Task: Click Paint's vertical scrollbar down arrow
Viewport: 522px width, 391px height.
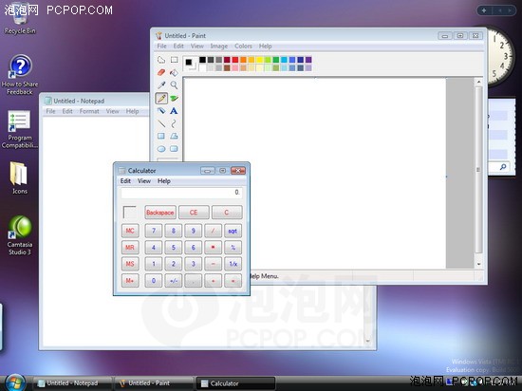Action: [478, 264]
